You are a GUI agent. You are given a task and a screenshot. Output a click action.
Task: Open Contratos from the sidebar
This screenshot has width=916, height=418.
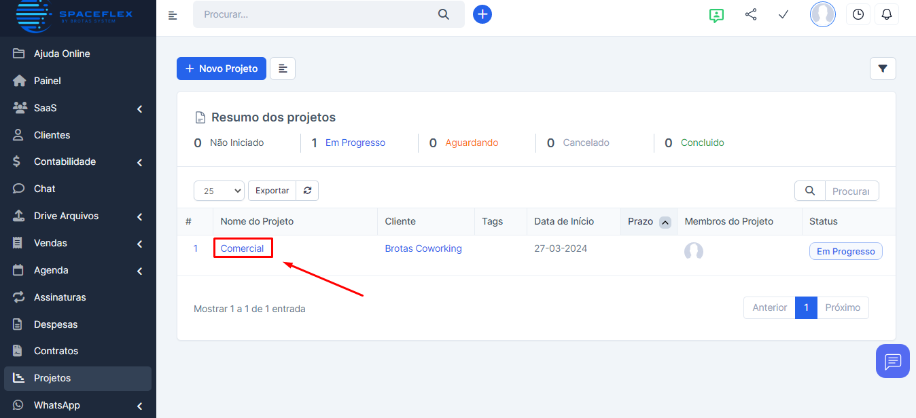56,351
